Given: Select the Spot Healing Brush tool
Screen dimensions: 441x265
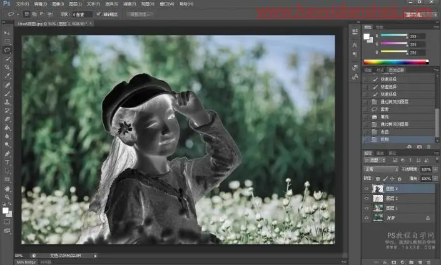Looking at the screenshot, I should click(x=7, y=84).
